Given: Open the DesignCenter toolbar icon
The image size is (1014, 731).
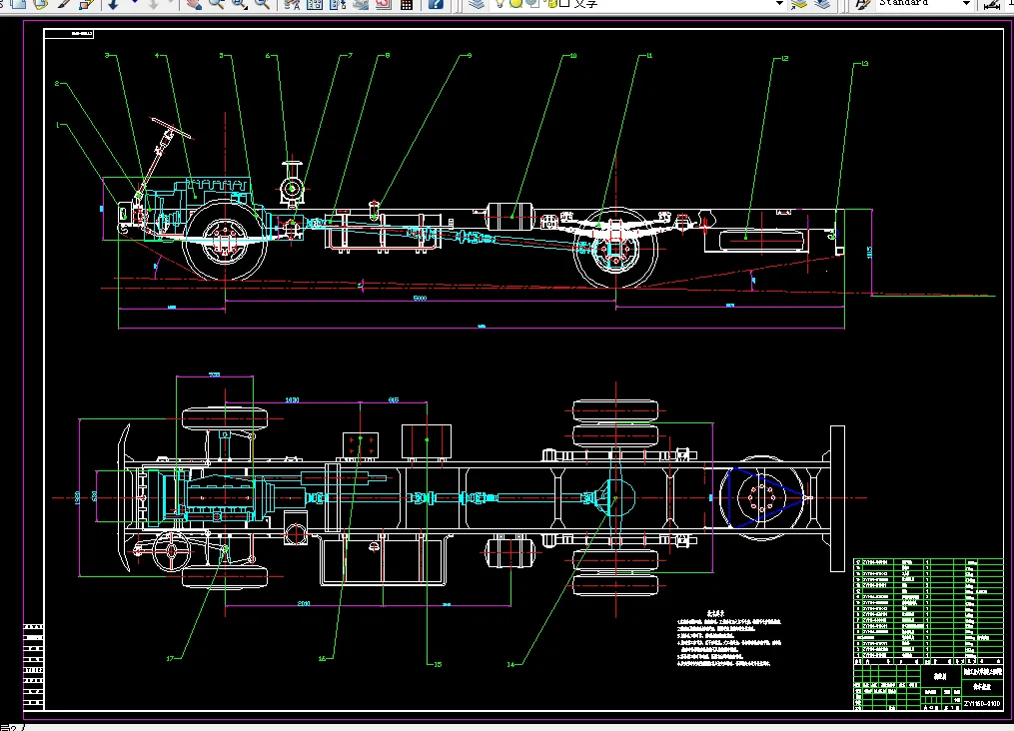Looking at the screenshot, I should (x=315, y=4).
